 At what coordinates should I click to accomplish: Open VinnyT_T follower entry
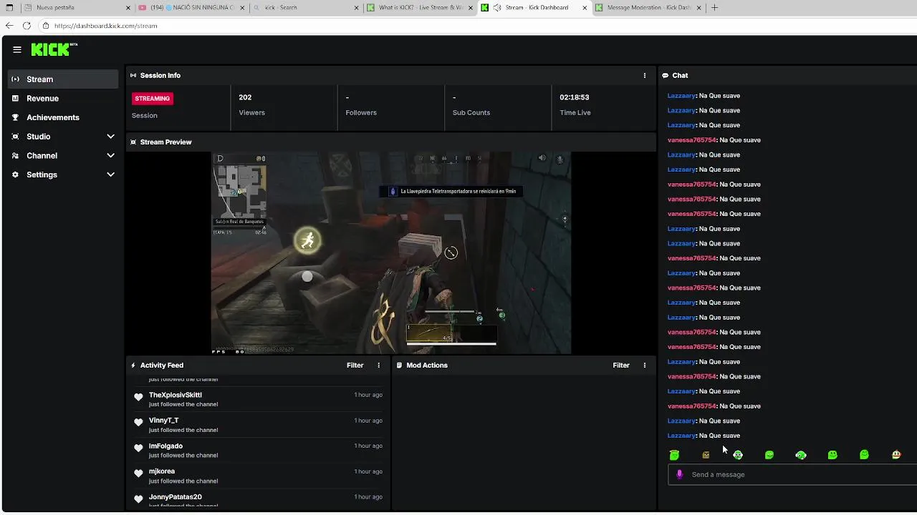259,425
